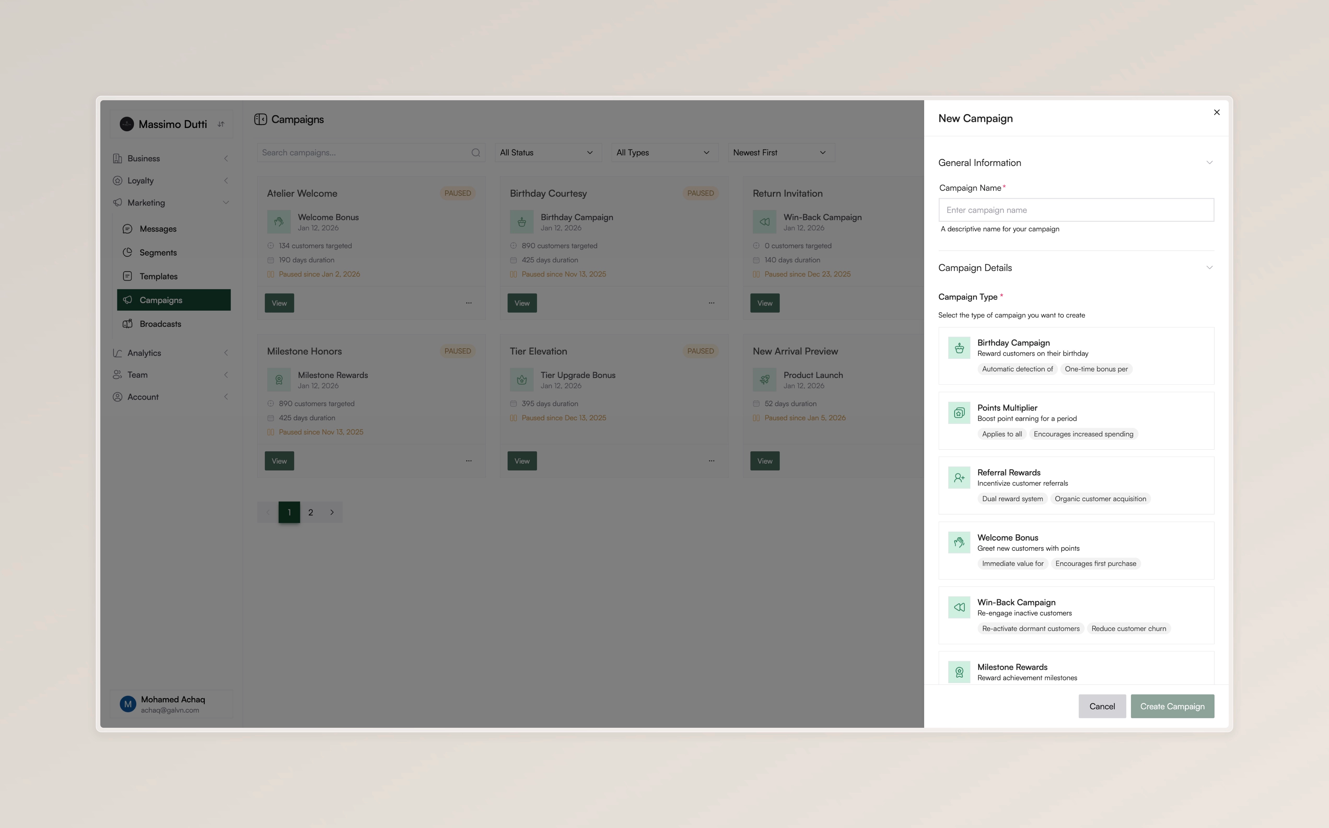1329x828 pixels.
Task: Click the Milestone Rewards badge icon
Action: point(959,672)
